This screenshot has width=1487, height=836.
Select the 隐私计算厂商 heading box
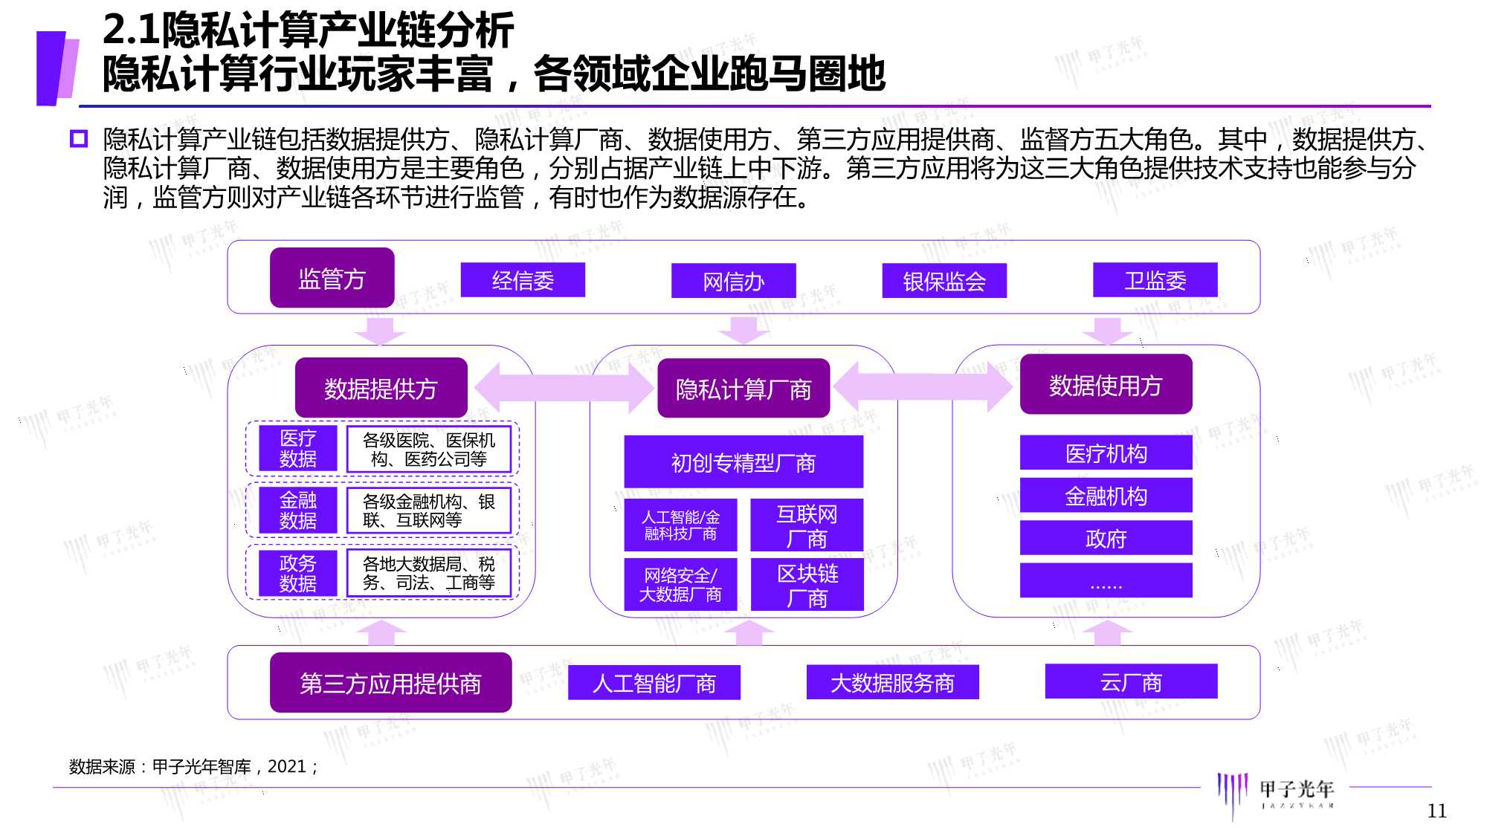click(x=743, y=389)
